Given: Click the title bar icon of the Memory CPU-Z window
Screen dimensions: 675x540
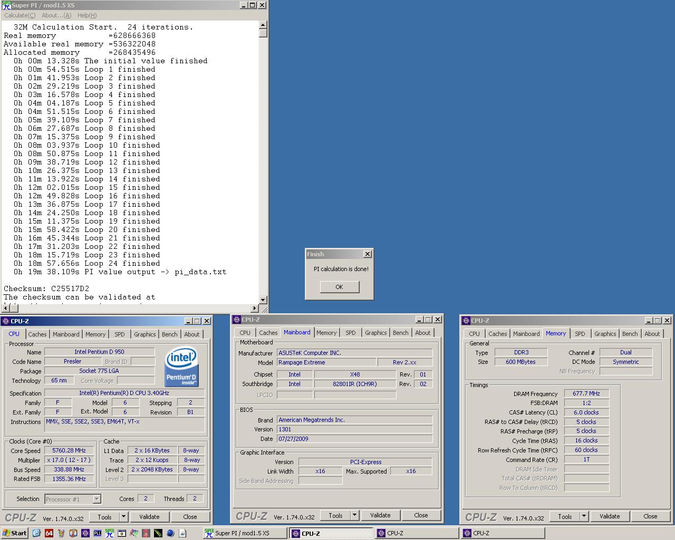Looking at the screenshot, I should click(466, 321).
